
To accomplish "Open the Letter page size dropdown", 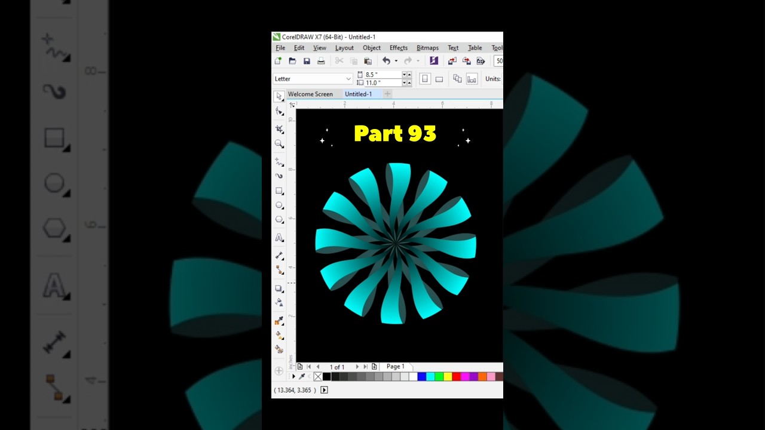I will pos(348,79).
